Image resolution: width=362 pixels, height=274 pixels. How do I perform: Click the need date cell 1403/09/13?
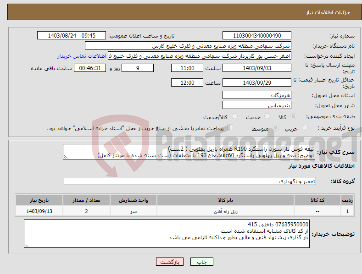(x=39, y=211)
